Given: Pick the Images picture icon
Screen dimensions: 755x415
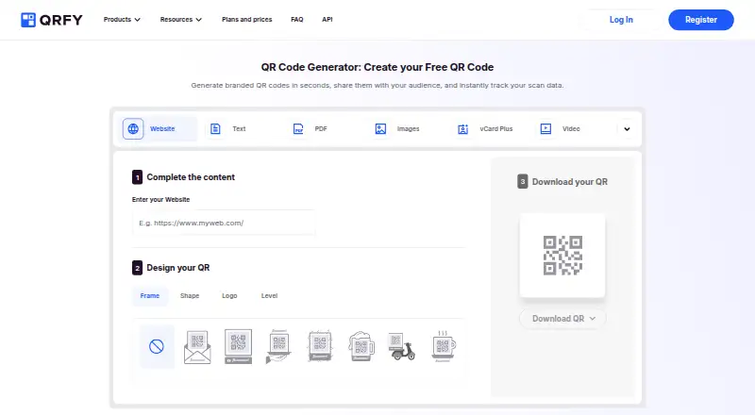Looking at the screenshot, I should [x=380, y=129].
